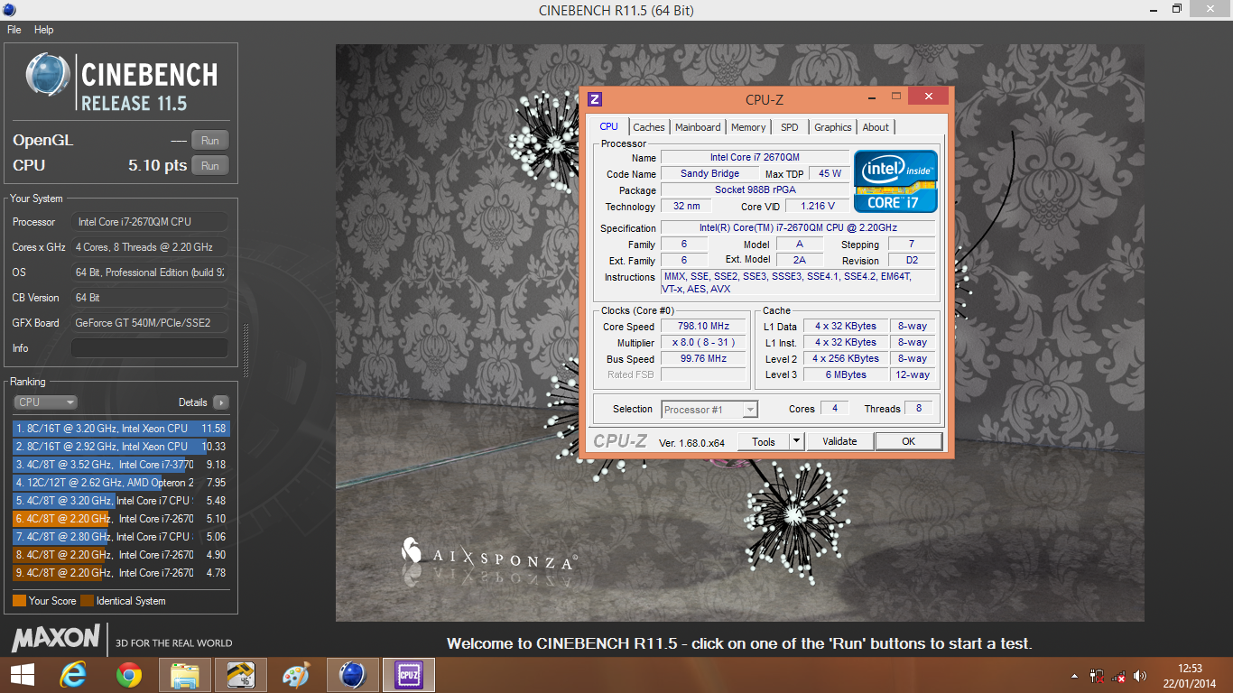Click the Core Speed value 798.10 MHz

click(x=703, y=327)
